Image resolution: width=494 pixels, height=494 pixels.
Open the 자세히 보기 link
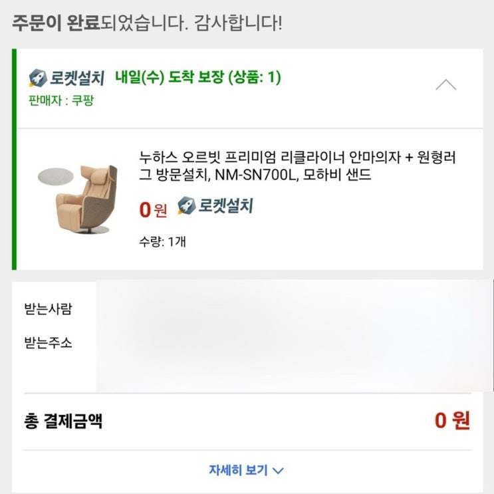(238, 470)
